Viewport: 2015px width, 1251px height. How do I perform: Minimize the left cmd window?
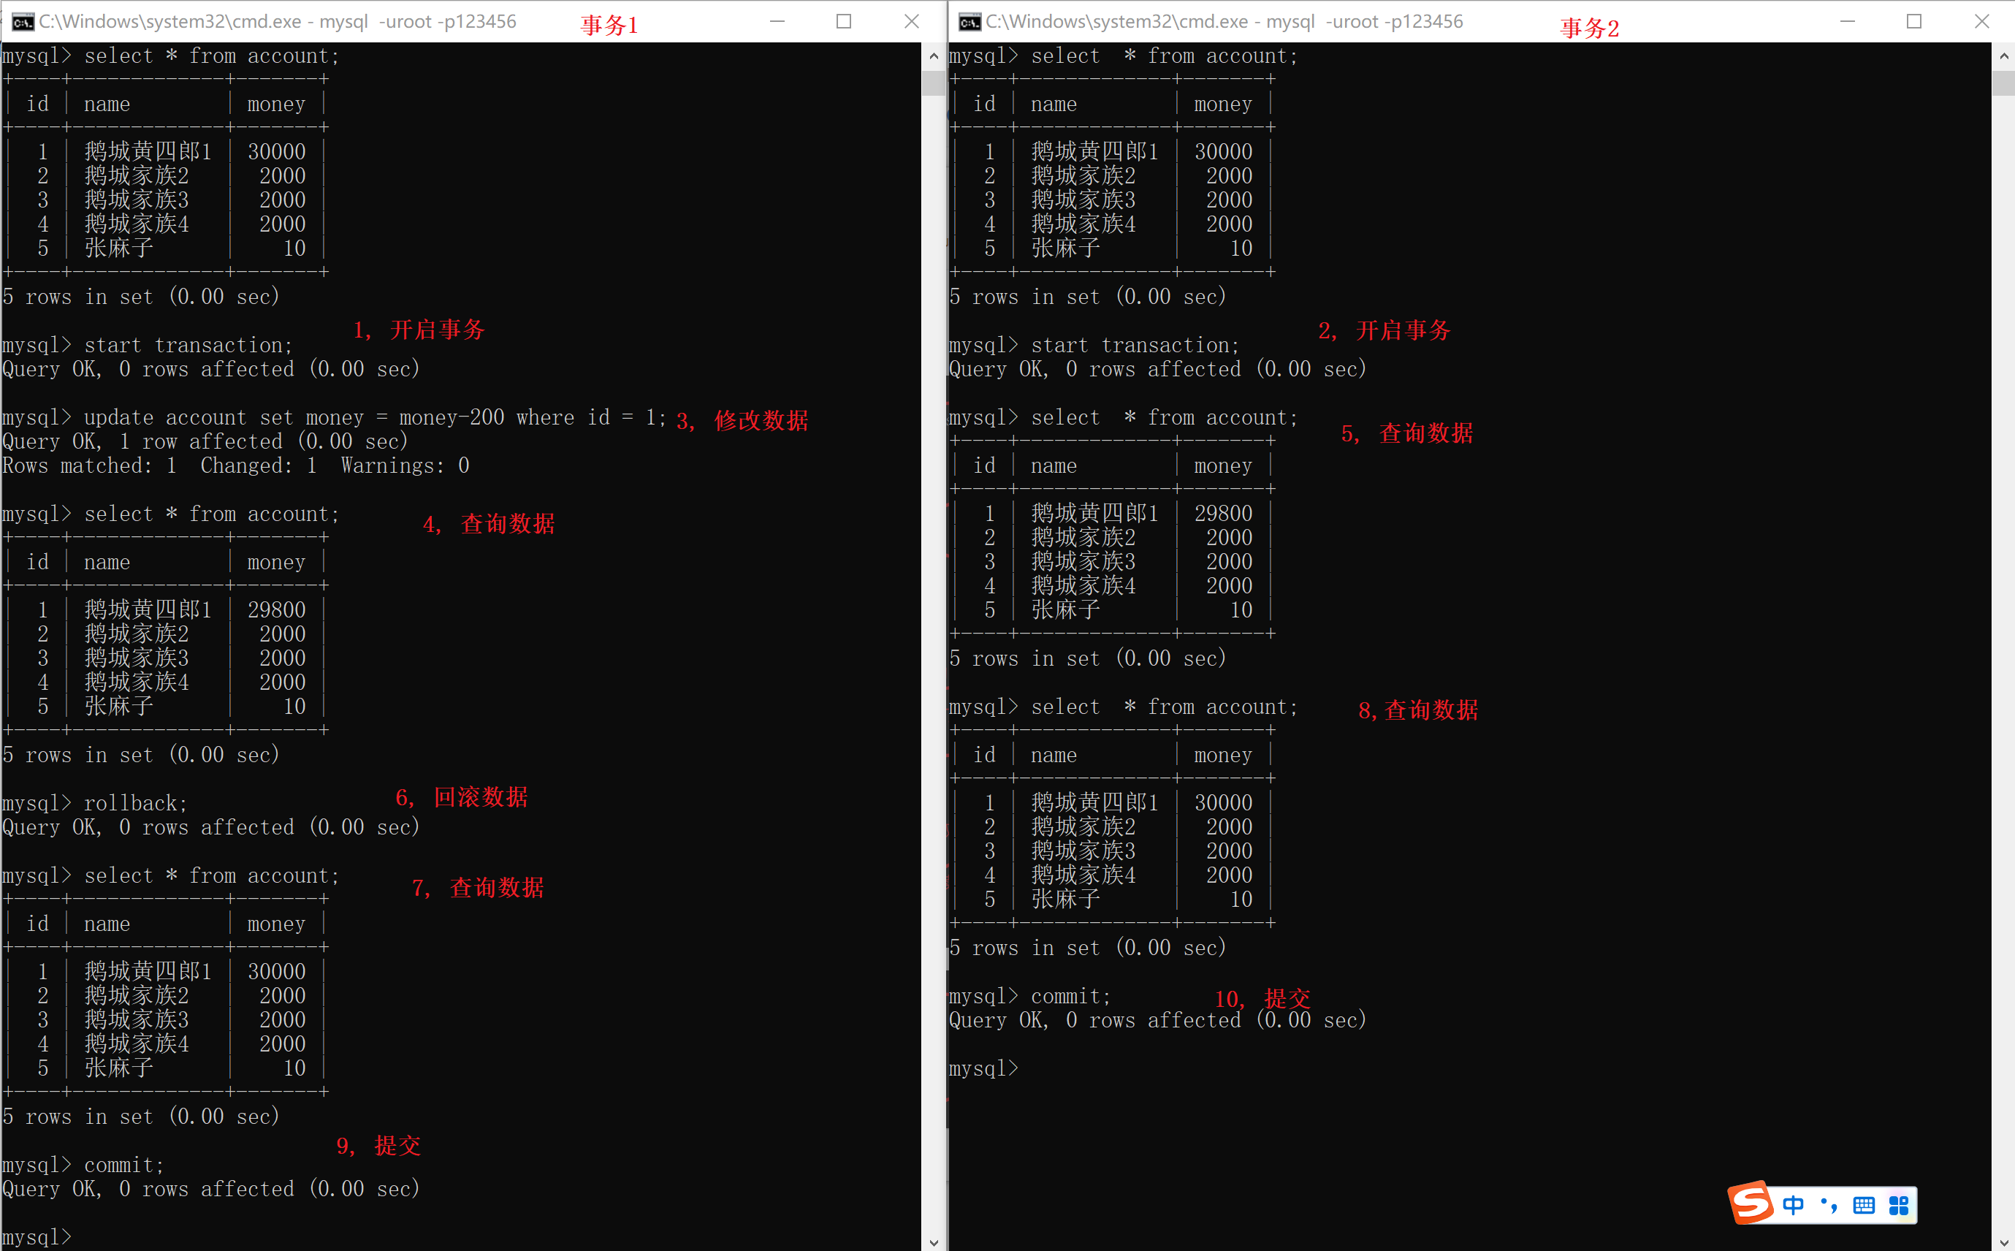point(777,21)
